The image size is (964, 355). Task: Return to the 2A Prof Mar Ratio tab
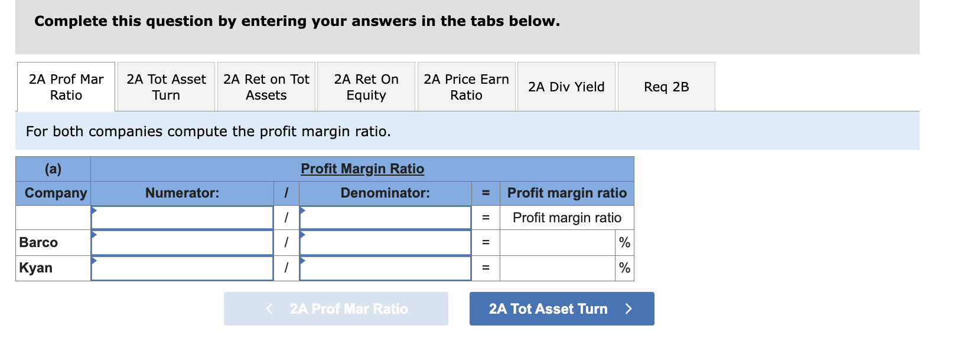66,87
